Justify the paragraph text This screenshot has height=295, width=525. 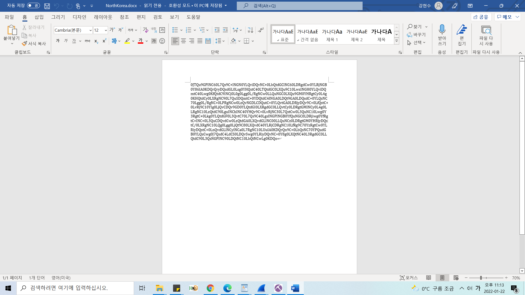200,41
